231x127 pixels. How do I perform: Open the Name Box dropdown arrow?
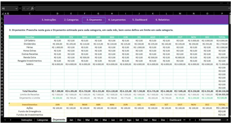pos(16,9)
